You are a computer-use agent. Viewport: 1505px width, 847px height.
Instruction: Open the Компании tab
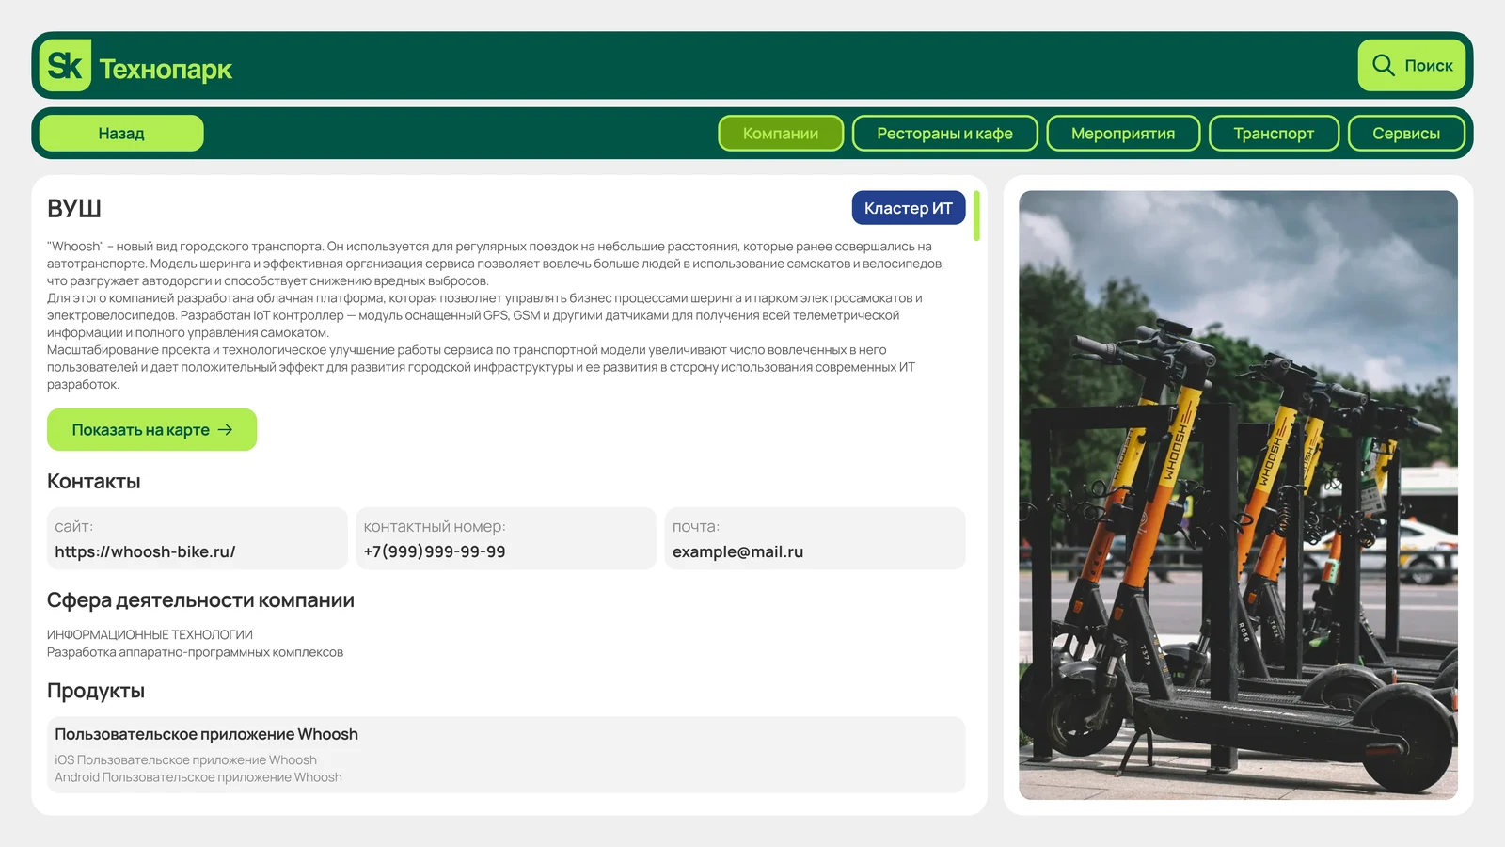[x=781, y=133]
